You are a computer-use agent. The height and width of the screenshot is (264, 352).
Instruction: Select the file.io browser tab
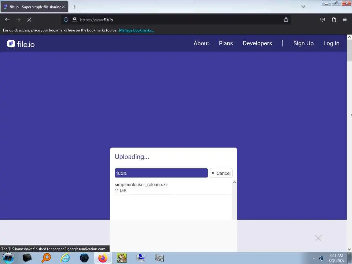point(34,7)
